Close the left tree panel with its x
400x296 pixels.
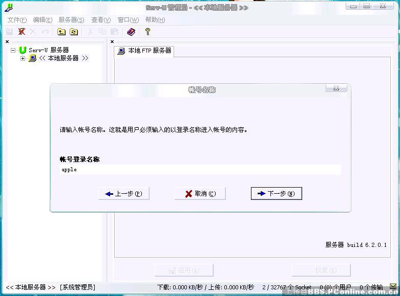(7, 42)
